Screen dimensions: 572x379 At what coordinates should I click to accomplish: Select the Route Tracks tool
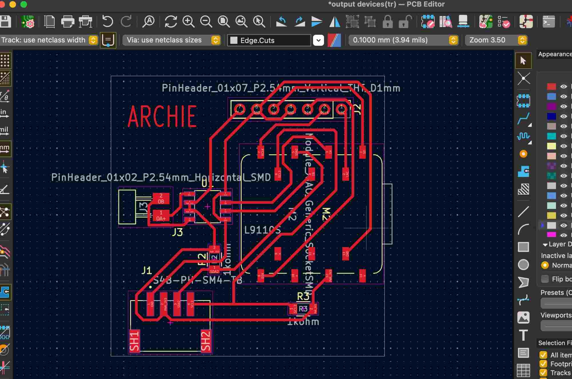coord(523,118)
